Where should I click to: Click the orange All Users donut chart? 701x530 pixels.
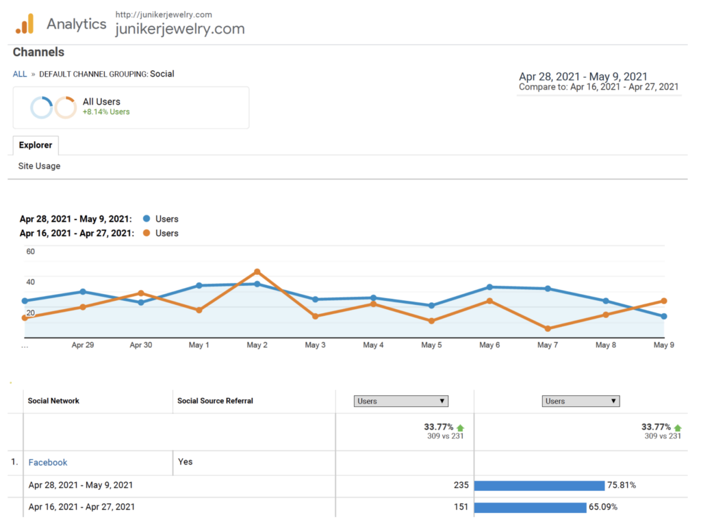coord(66,107)
